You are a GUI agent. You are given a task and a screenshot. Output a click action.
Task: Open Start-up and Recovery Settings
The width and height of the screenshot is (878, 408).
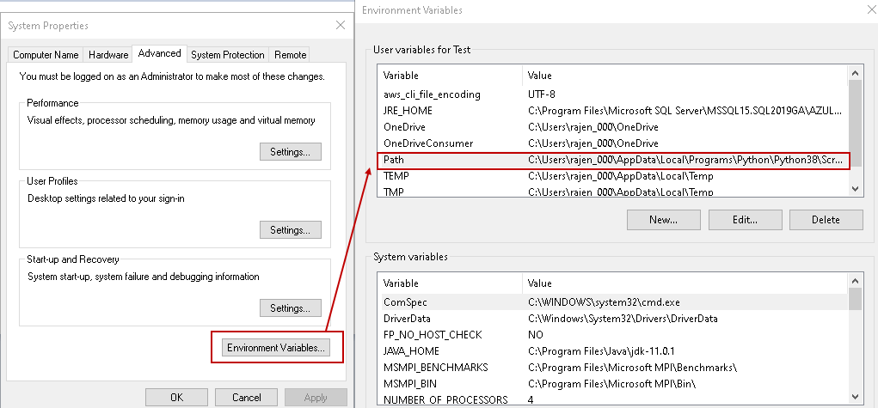(290, 308)
